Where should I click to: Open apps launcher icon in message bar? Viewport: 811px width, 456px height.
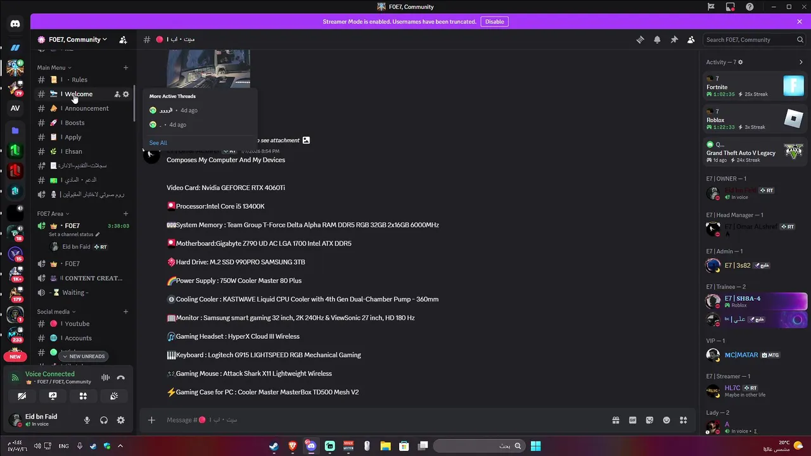(x=683, y=420)
